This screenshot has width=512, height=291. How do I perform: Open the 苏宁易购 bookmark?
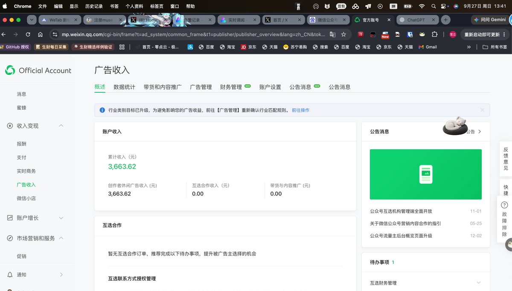(295, 47)
